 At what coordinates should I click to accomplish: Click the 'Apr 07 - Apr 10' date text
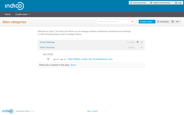pos(59,59)
